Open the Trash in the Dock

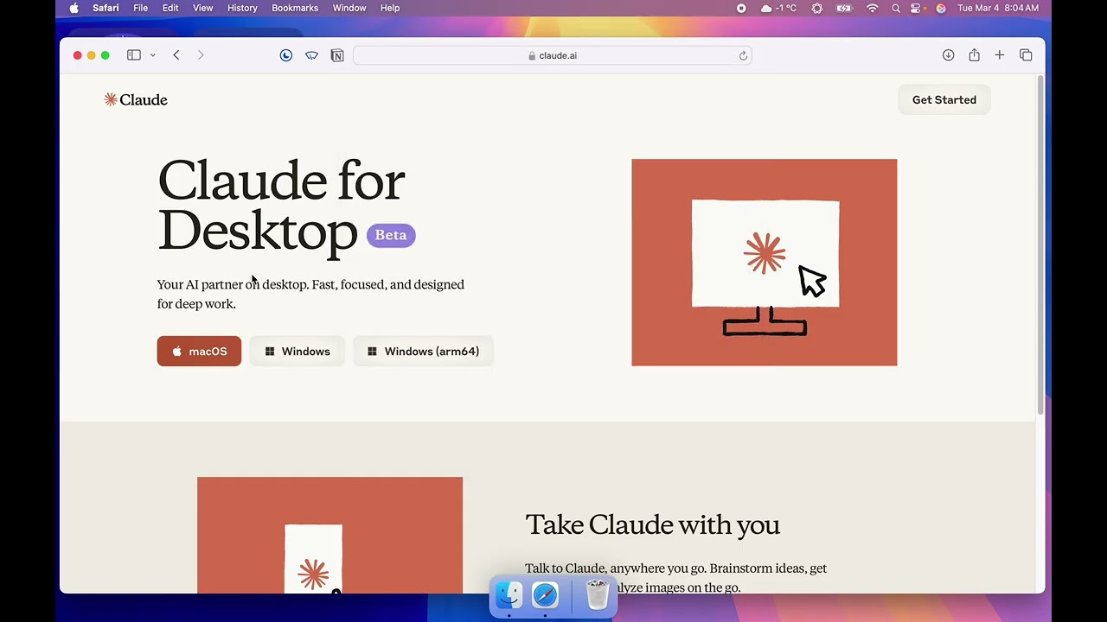[x=598, y=594]
